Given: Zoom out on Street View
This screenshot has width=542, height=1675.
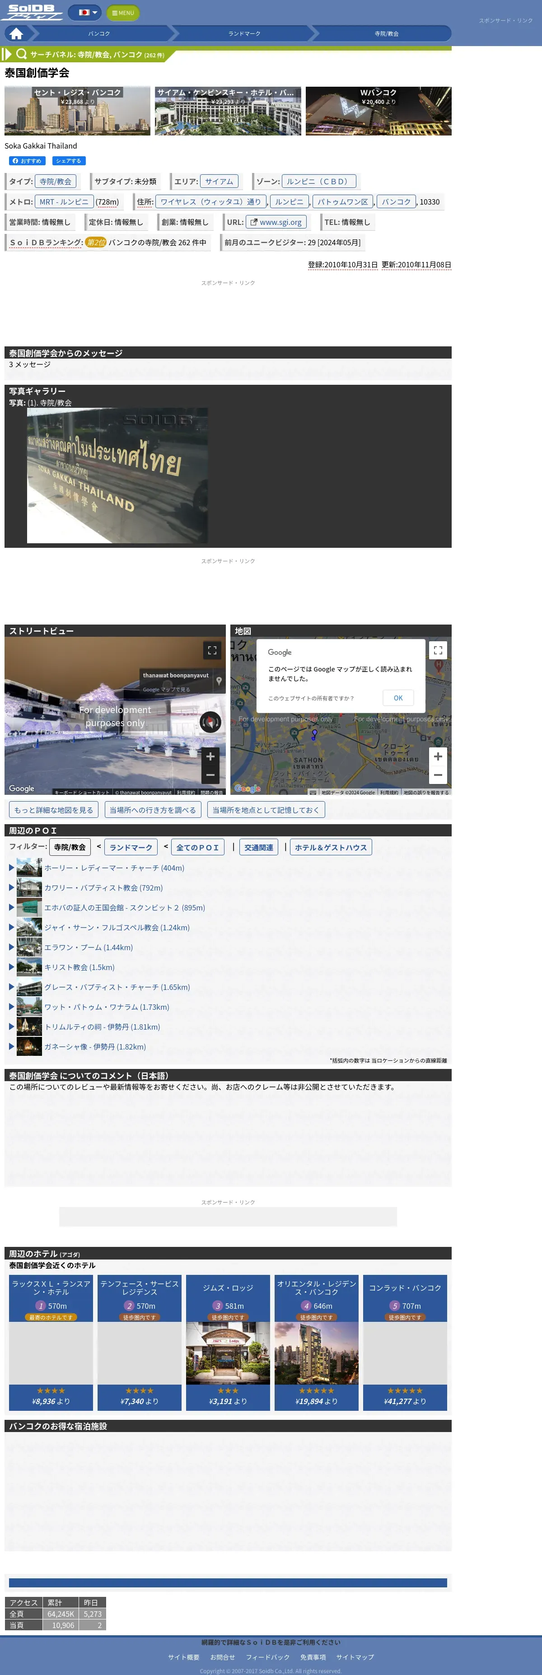Looking at the screenshot, I should [210, 775].
